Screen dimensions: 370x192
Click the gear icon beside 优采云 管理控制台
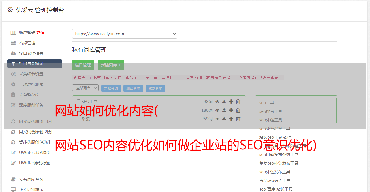tap(10, 10)
